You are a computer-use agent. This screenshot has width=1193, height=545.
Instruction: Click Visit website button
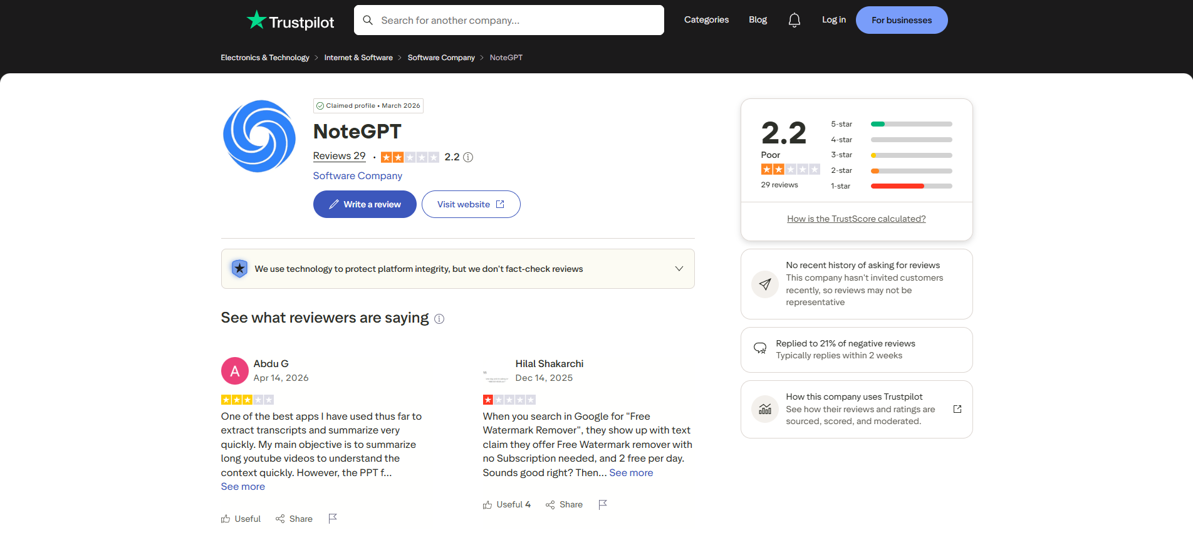(471, 204)
